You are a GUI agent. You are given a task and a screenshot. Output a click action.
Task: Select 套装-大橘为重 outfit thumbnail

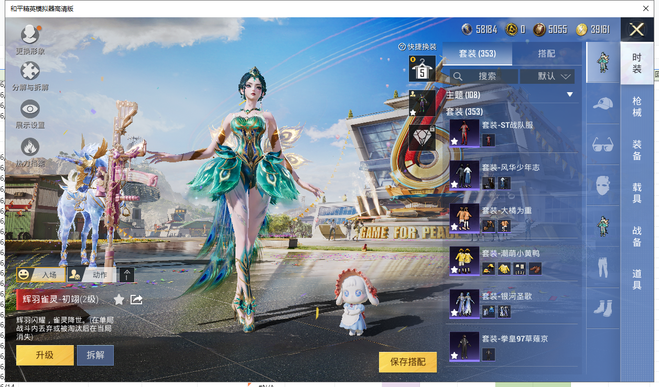pyautogui.click(x=464, y=218)
